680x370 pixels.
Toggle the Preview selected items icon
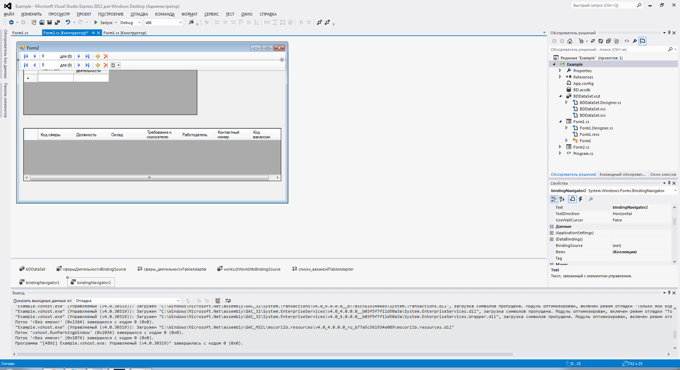pyautogui.click(x=642, y=41)
